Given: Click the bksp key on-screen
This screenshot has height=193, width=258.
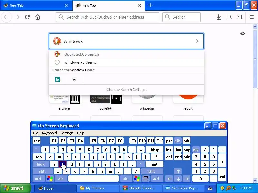Looking at the screenshot, I should coord(155,150).
